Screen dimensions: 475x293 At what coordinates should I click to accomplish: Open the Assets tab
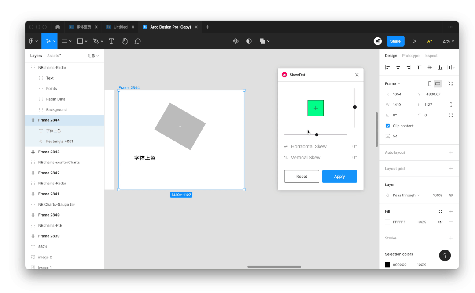53,56
